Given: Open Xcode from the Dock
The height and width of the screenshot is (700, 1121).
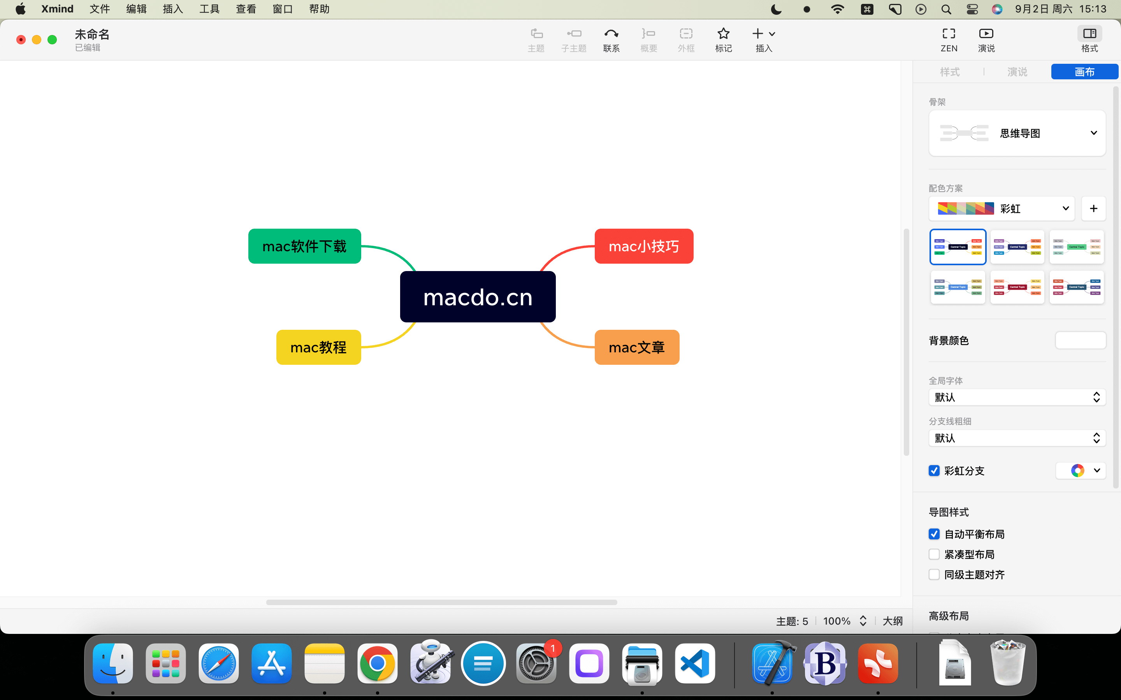Looking at the screenshot, I should pos(772,663).
